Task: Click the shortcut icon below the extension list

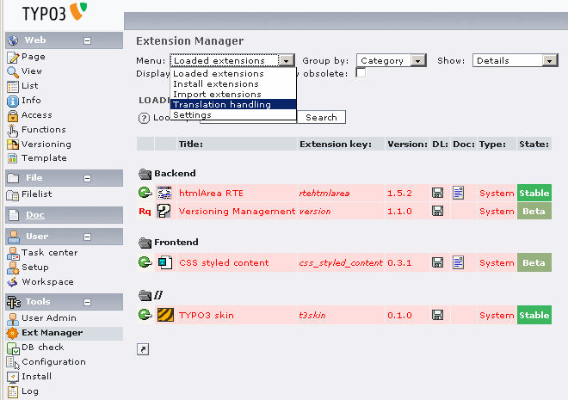Action: 143,348
